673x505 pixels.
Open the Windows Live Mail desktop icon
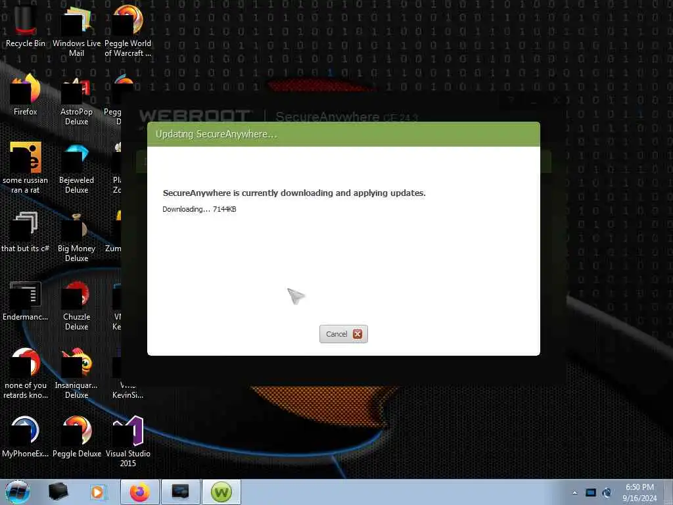[x=76, y=31]
